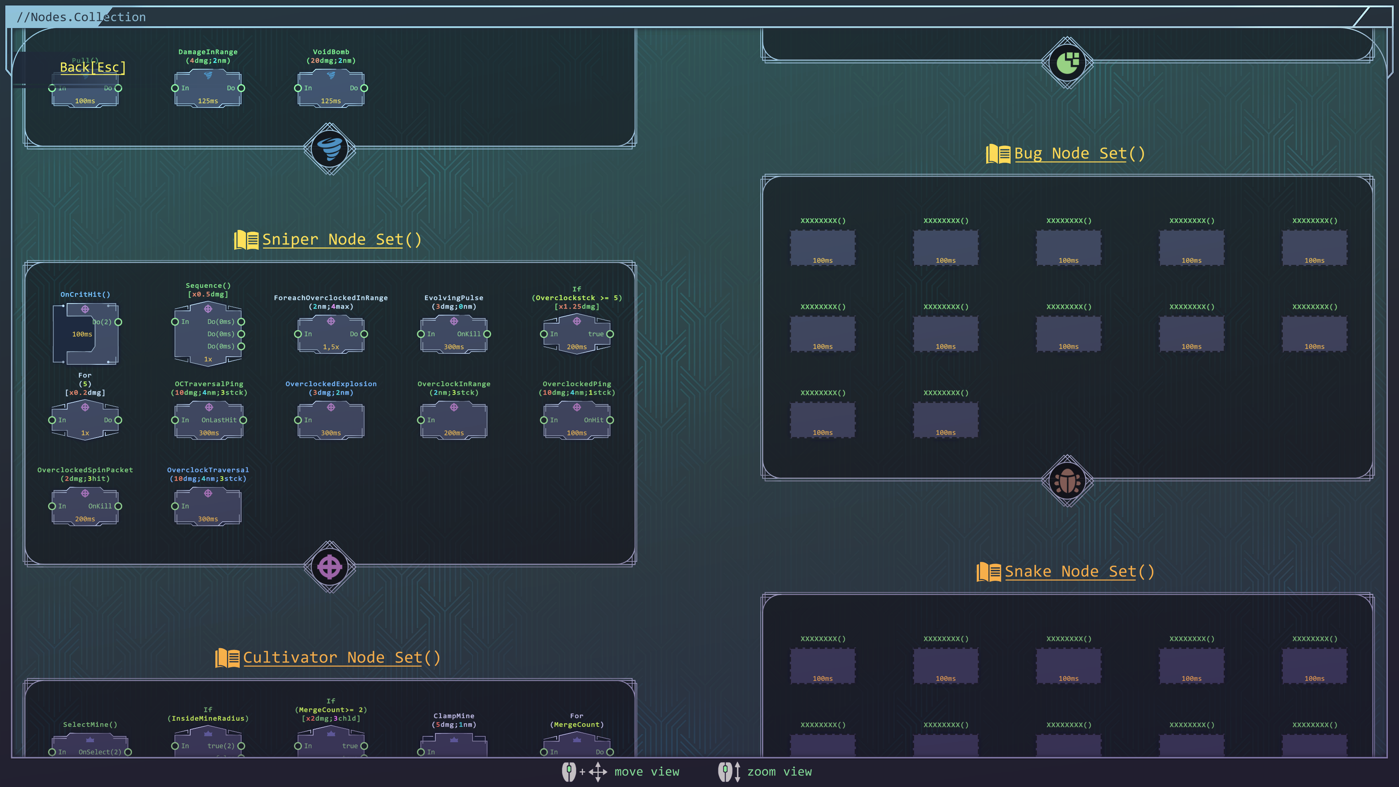The height and width of the screenshot is (787, 1399).
Task: Select the Sequence() [x0.5dmg] node
Action: click(x=208, y=334)
